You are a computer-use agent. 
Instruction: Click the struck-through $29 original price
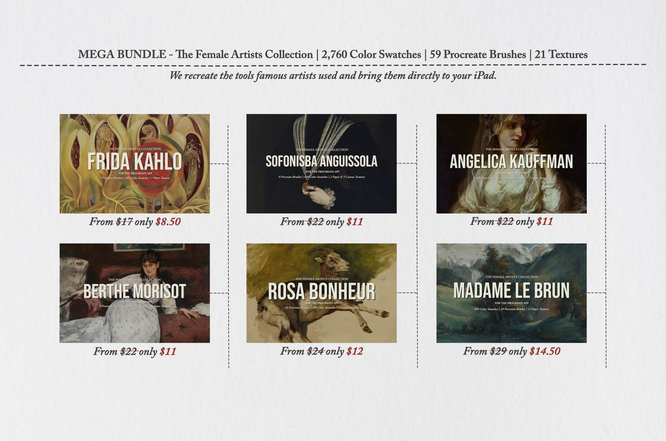click(499, 351)
